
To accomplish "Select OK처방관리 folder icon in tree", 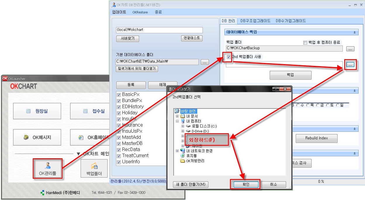I will click(183, 161).
